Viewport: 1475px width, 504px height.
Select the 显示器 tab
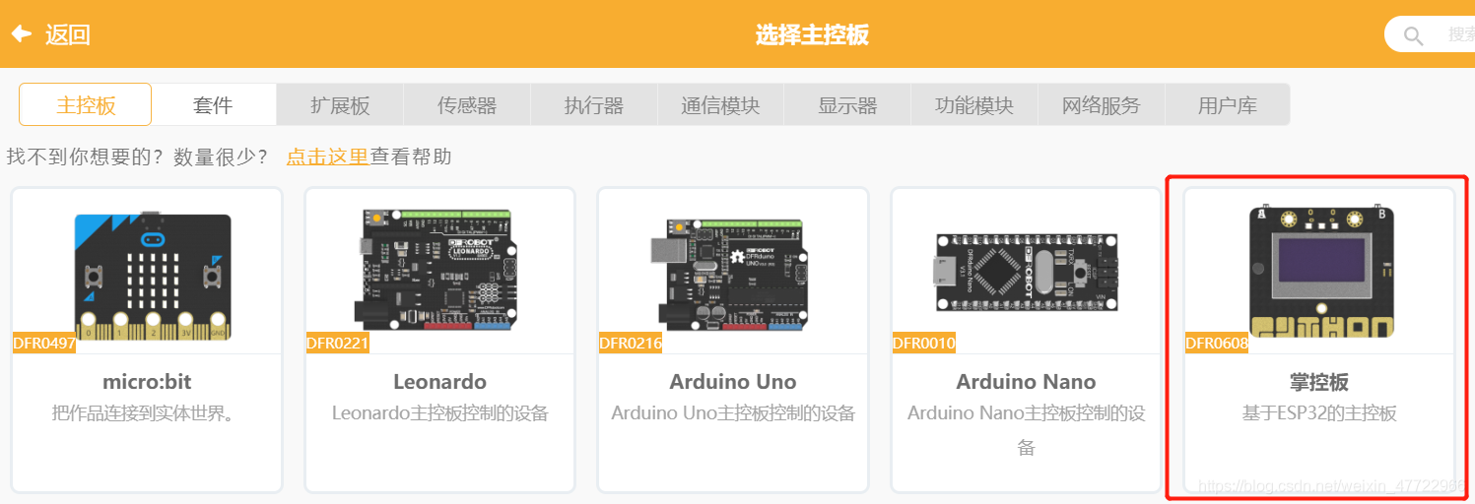pyautogui.click(x=847, y=104)
